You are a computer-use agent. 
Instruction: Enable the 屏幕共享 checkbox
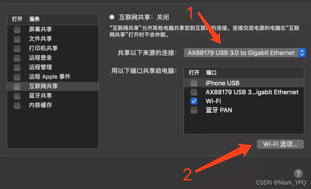[17, 30]
